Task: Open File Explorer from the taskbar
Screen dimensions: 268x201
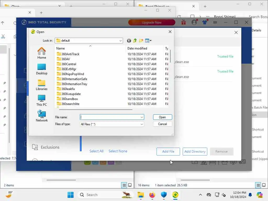Action: (141, 195)
